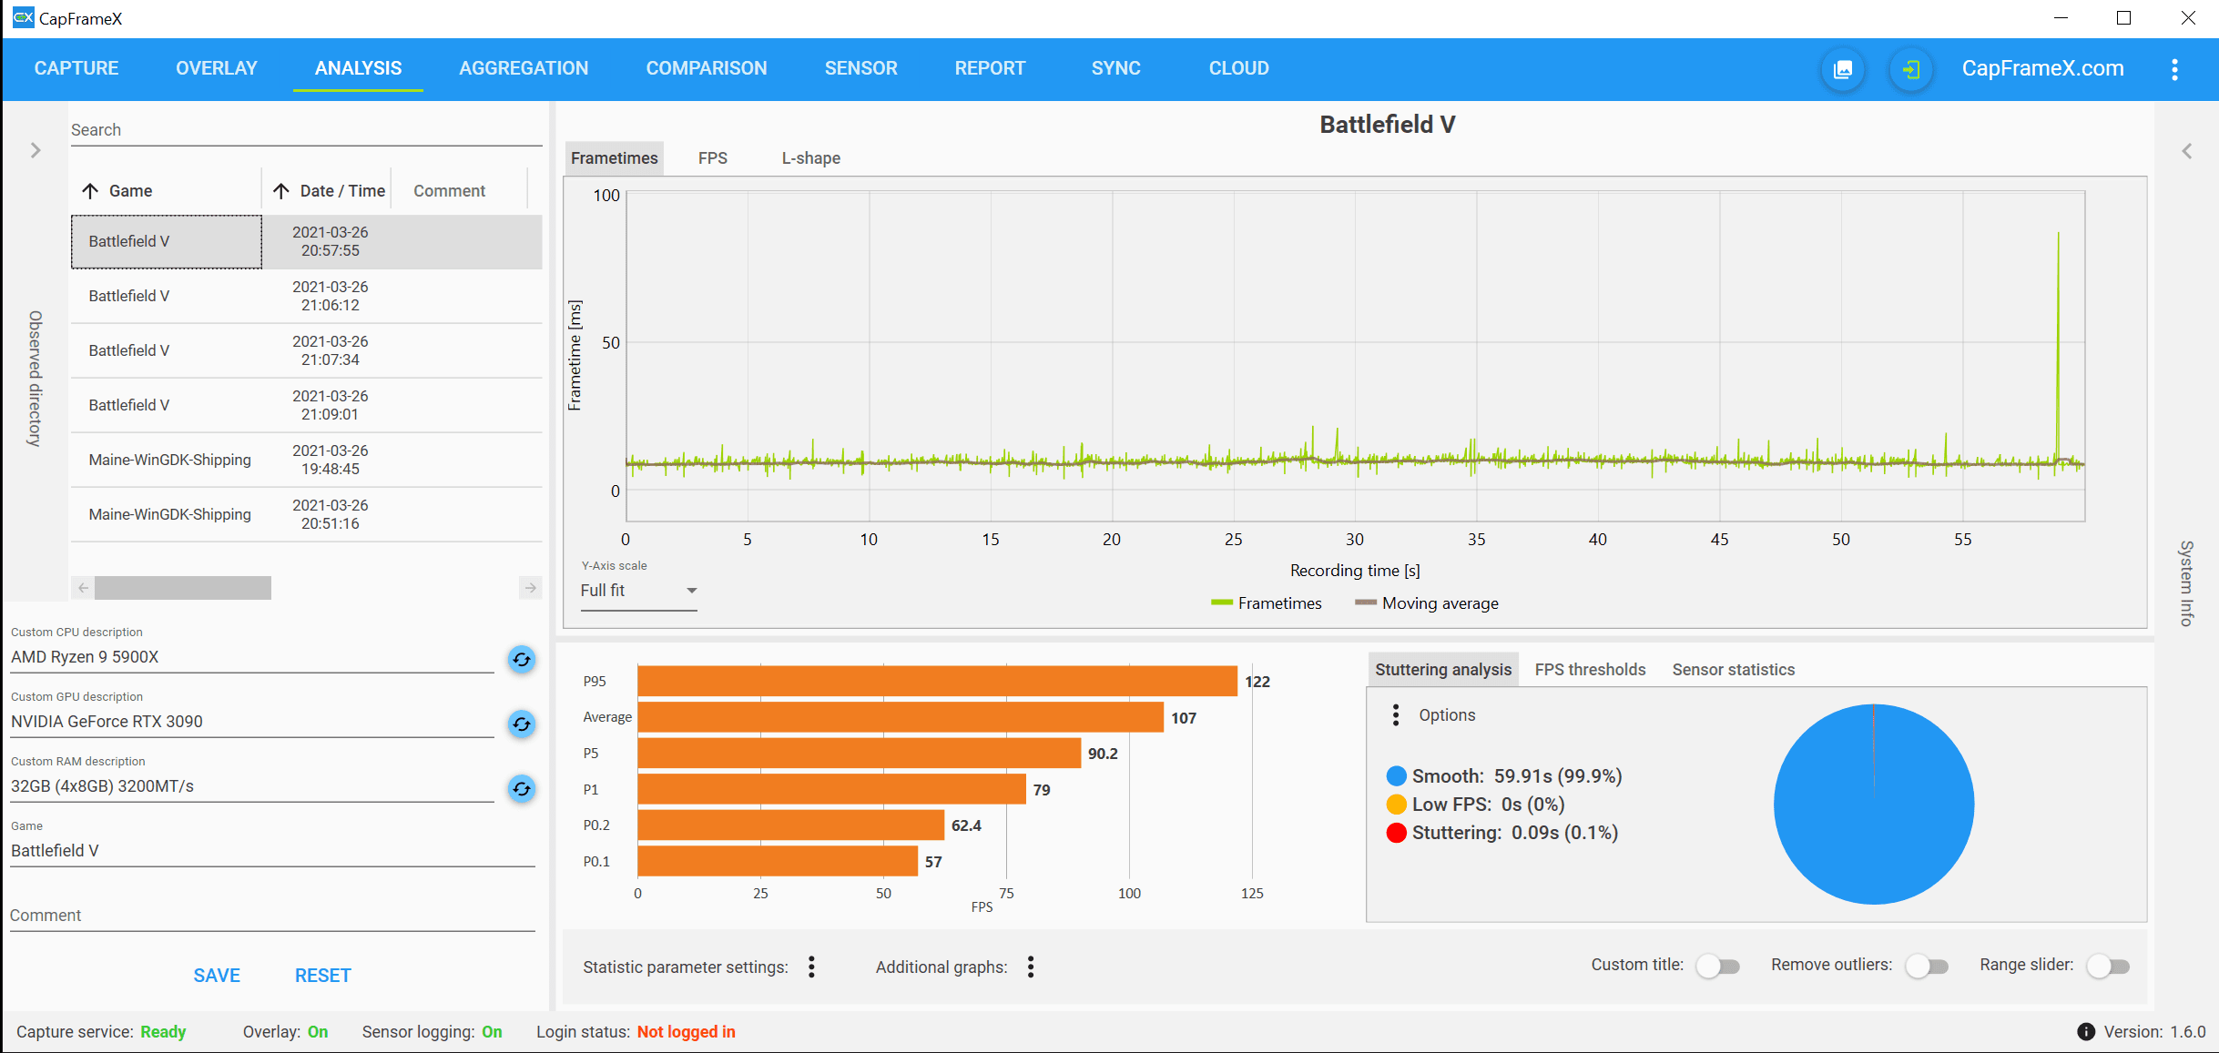Click the blue stuttering pie chart
This screenshot has height=1053, width=2219.
coord(1874,805)
